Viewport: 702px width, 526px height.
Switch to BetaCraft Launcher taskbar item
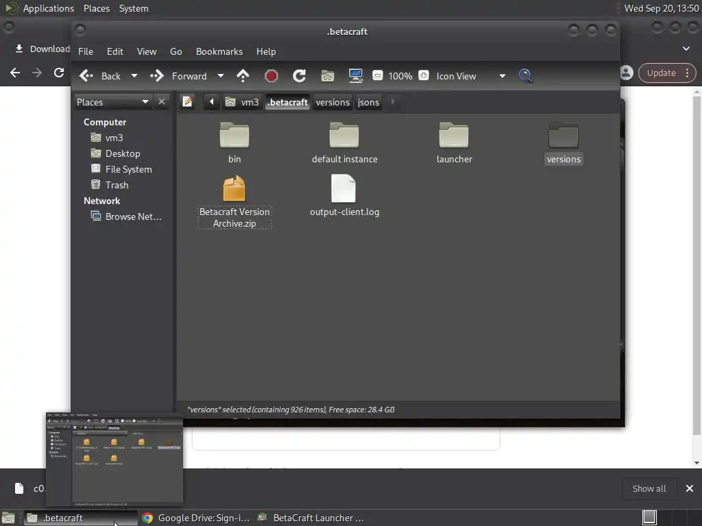312,518
